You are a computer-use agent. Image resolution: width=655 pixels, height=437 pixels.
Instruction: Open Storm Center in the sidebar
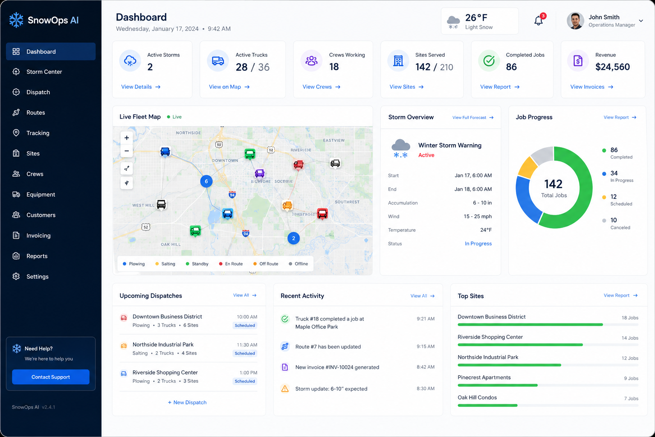51,72
